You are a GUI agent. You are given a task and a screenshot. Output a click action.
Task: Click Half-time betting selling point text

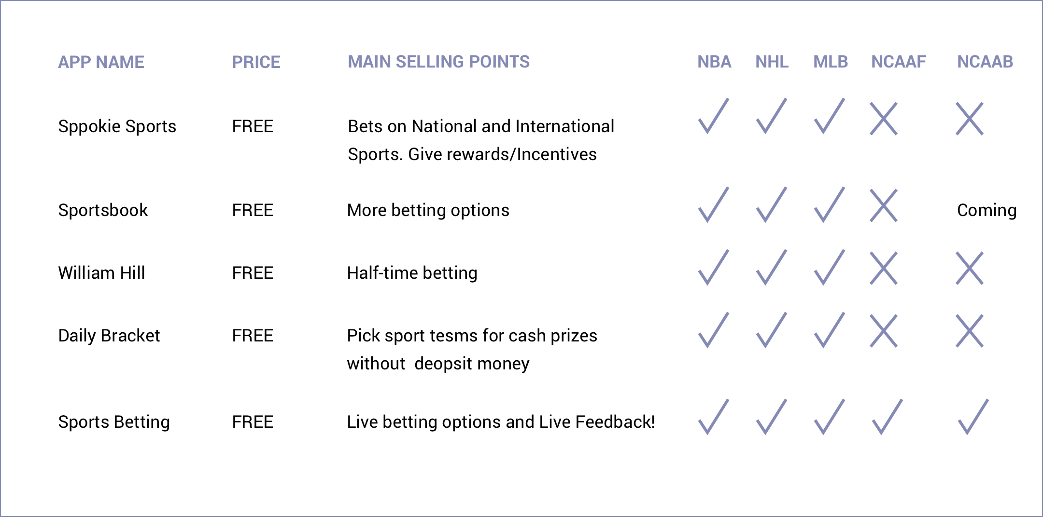[412, 273]
